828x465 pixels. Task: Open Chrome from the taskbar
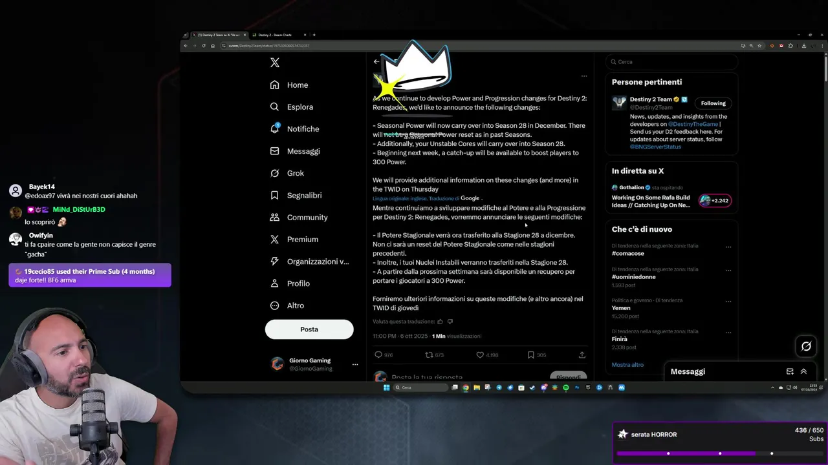point(466,387)
